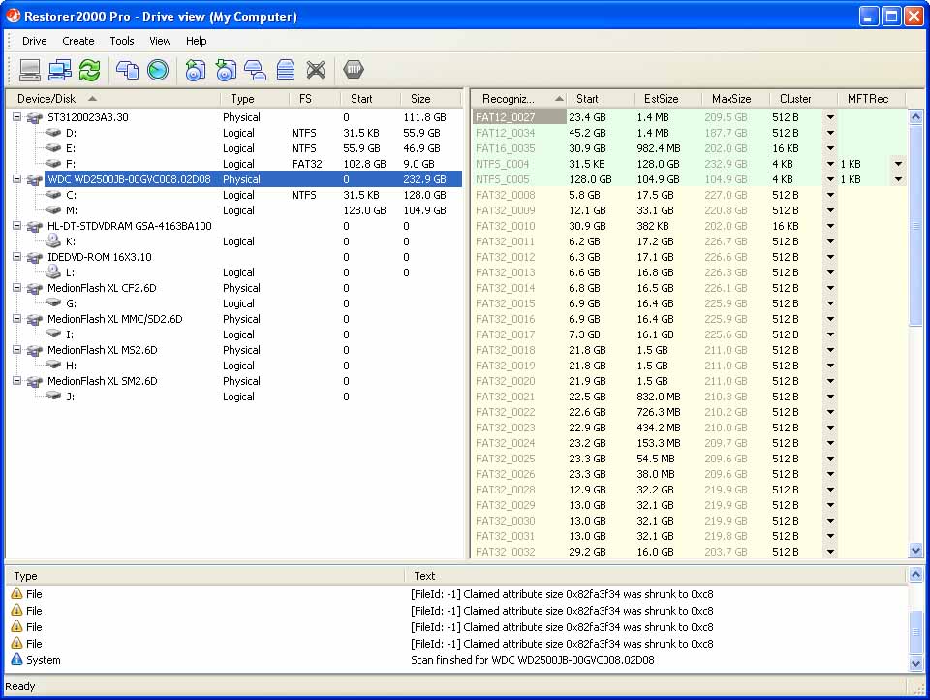Sort by the FS column header
930x700 pixels.
[314, 99]
